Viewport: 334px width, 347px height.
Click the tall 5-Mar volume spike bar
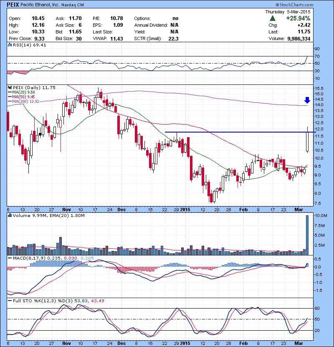click(307, 235)
